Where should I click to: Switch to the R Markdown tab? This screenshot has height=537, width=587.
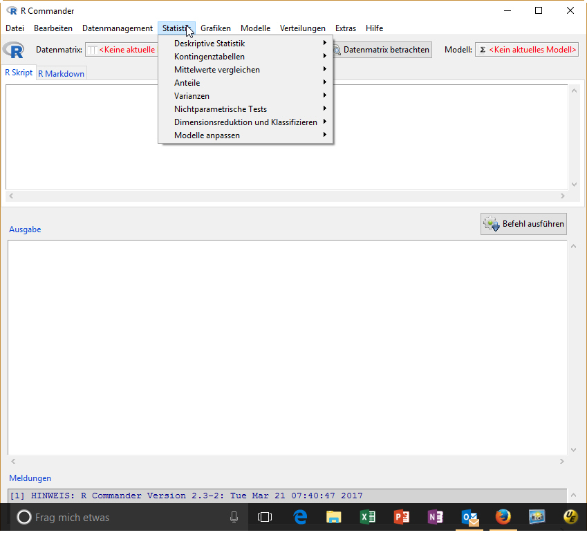pyautogui.click(x=61, y=74)
